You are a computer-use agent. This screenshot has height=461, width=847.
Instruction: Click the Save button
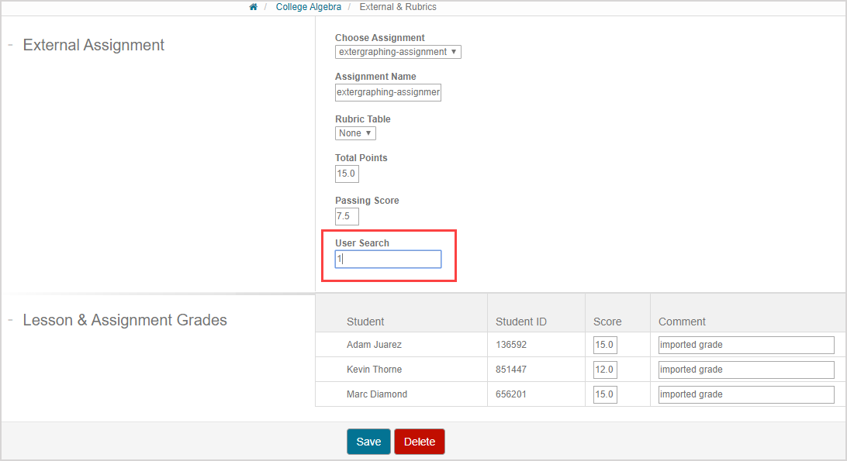[368, 442]
